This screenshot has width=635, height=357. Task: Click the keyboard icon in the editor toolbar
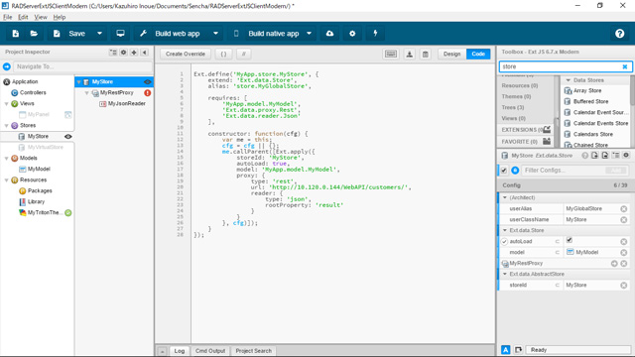[x=391, y=54]
